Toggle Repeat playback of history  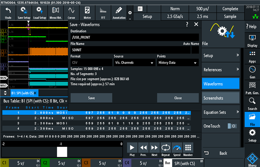point(165,147)
